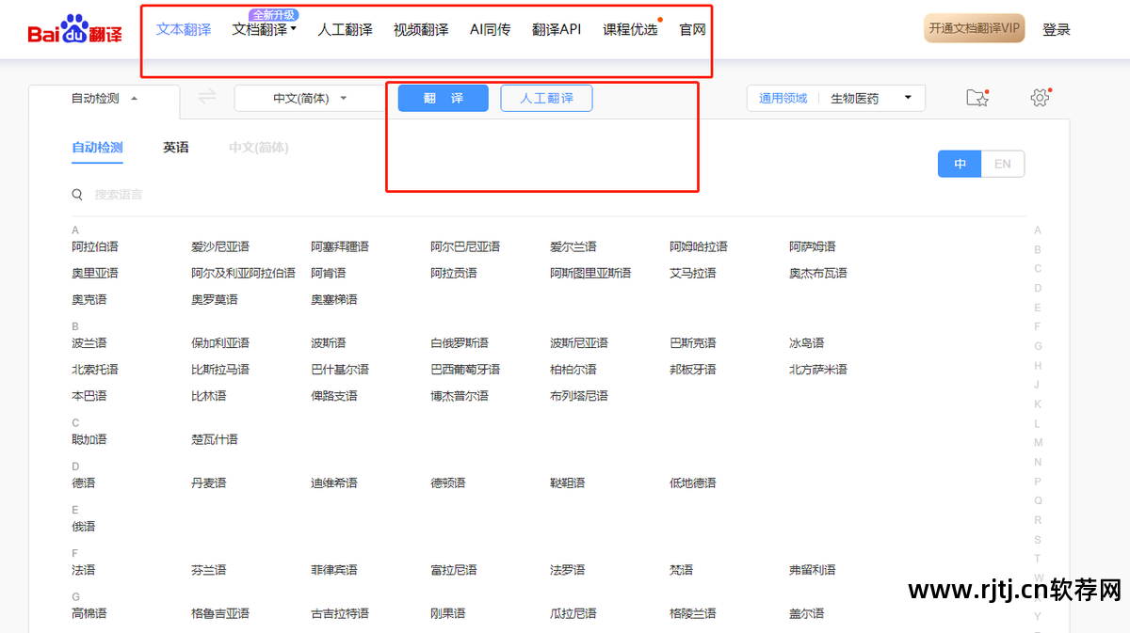Viewport: 1130px width, 633px height.
Task: Choose 低地德语 from language list
Action: 693,483
